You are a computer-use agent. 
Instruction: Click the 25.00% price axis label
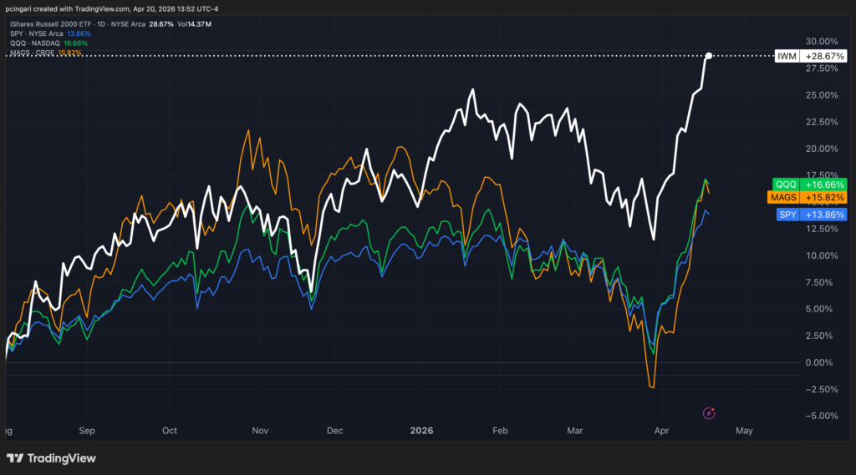coord(822,95)
